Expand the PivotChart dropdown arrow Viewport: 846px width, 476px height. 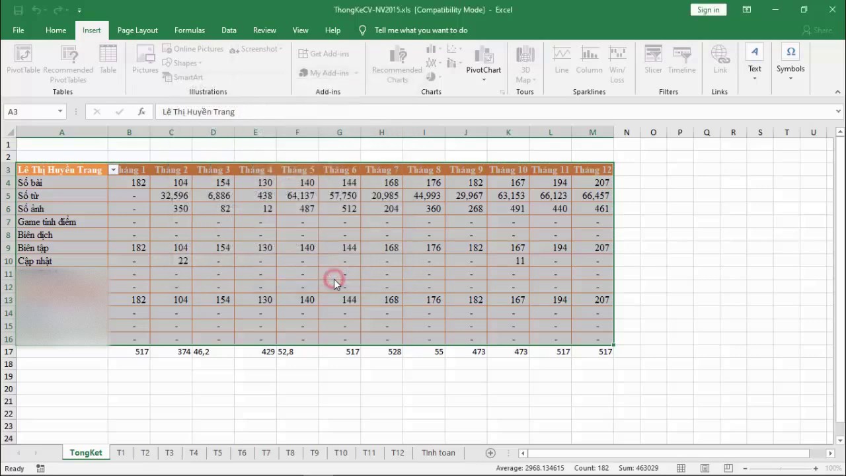pyautogui.click(x=484, y=80)
